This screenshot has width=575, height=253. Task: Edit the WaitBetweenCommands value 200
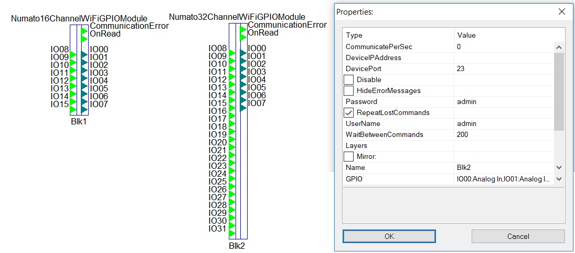pyautogui.click(x=504, y=134)
